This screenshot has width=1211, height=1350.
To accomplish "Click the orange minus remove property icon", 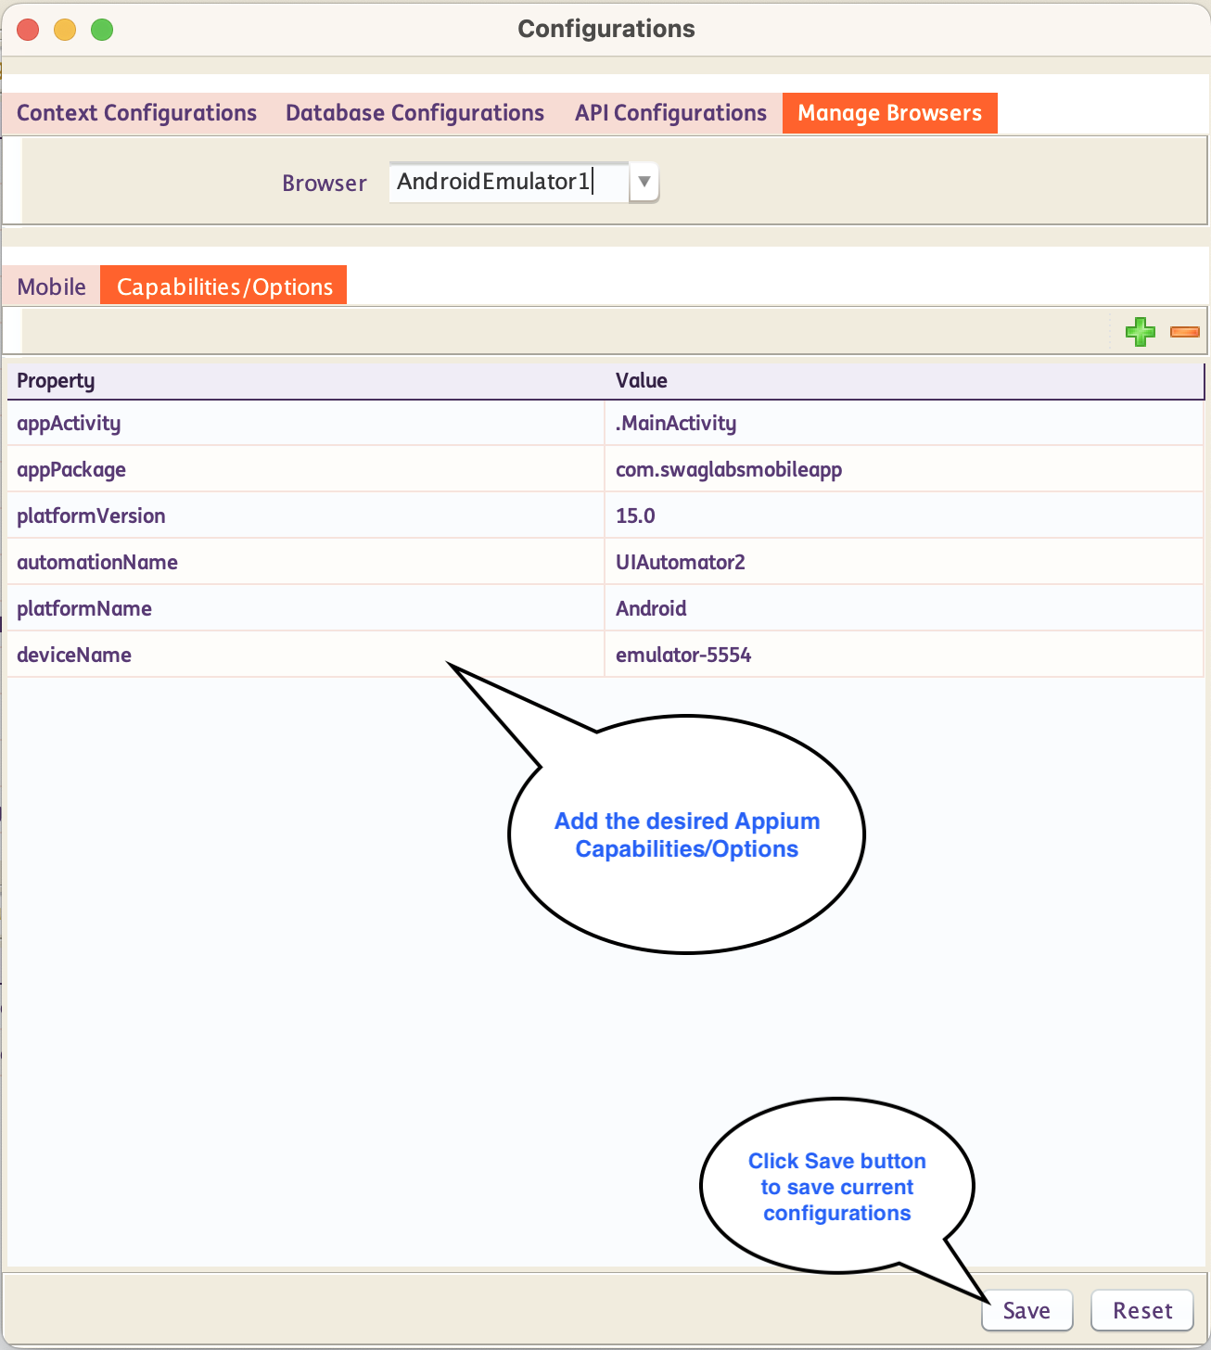I will (x=1184, y=331).
